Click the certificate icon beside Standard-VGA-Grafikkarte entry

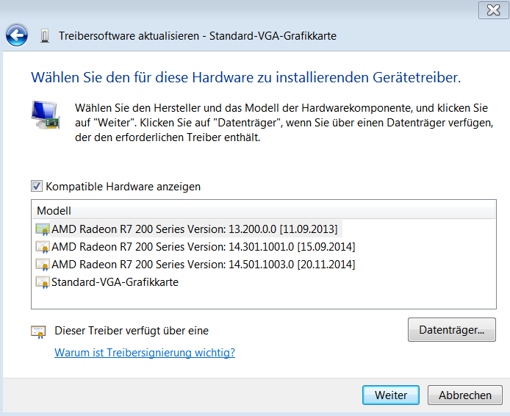(x=43, y=282)
